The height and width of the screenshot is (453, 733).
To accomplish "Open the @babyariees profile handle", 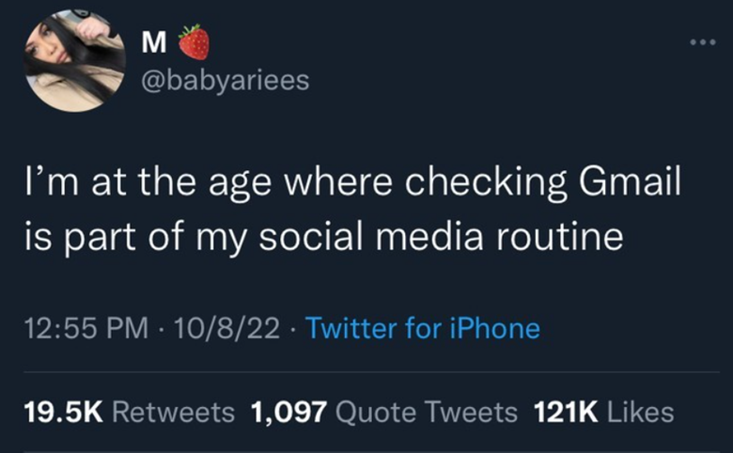I will (x=224, y=81).
